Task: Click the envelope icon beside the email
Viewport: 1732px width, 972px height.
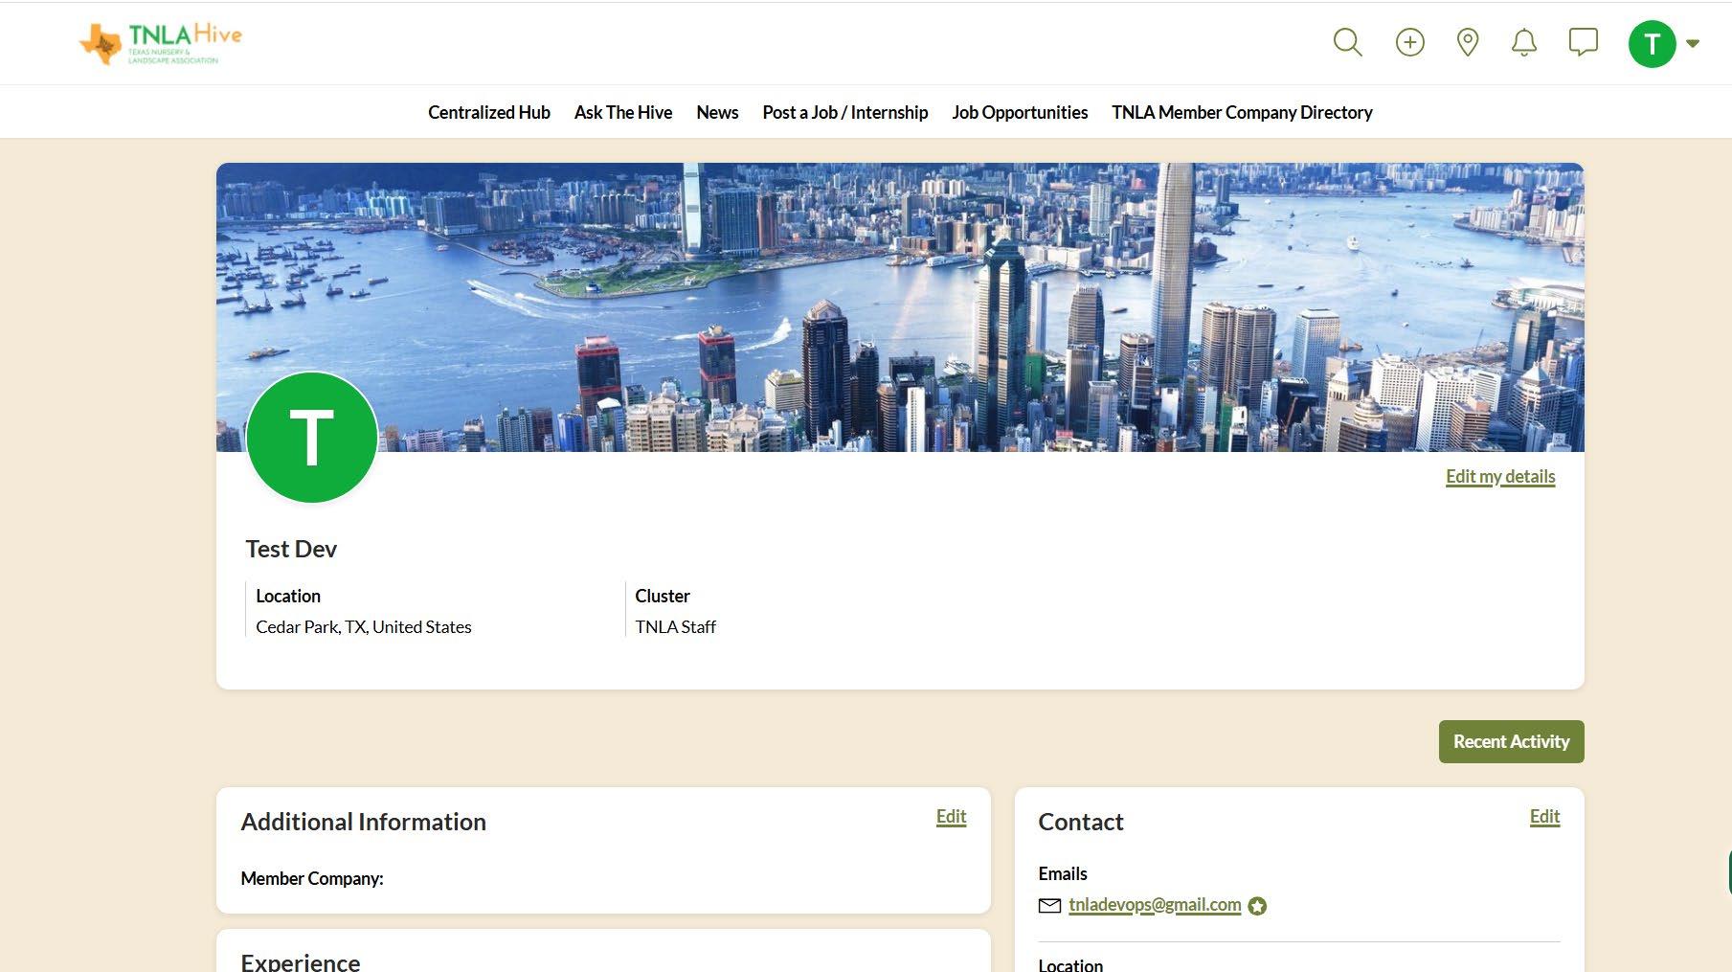Action: click(1049, 905)
